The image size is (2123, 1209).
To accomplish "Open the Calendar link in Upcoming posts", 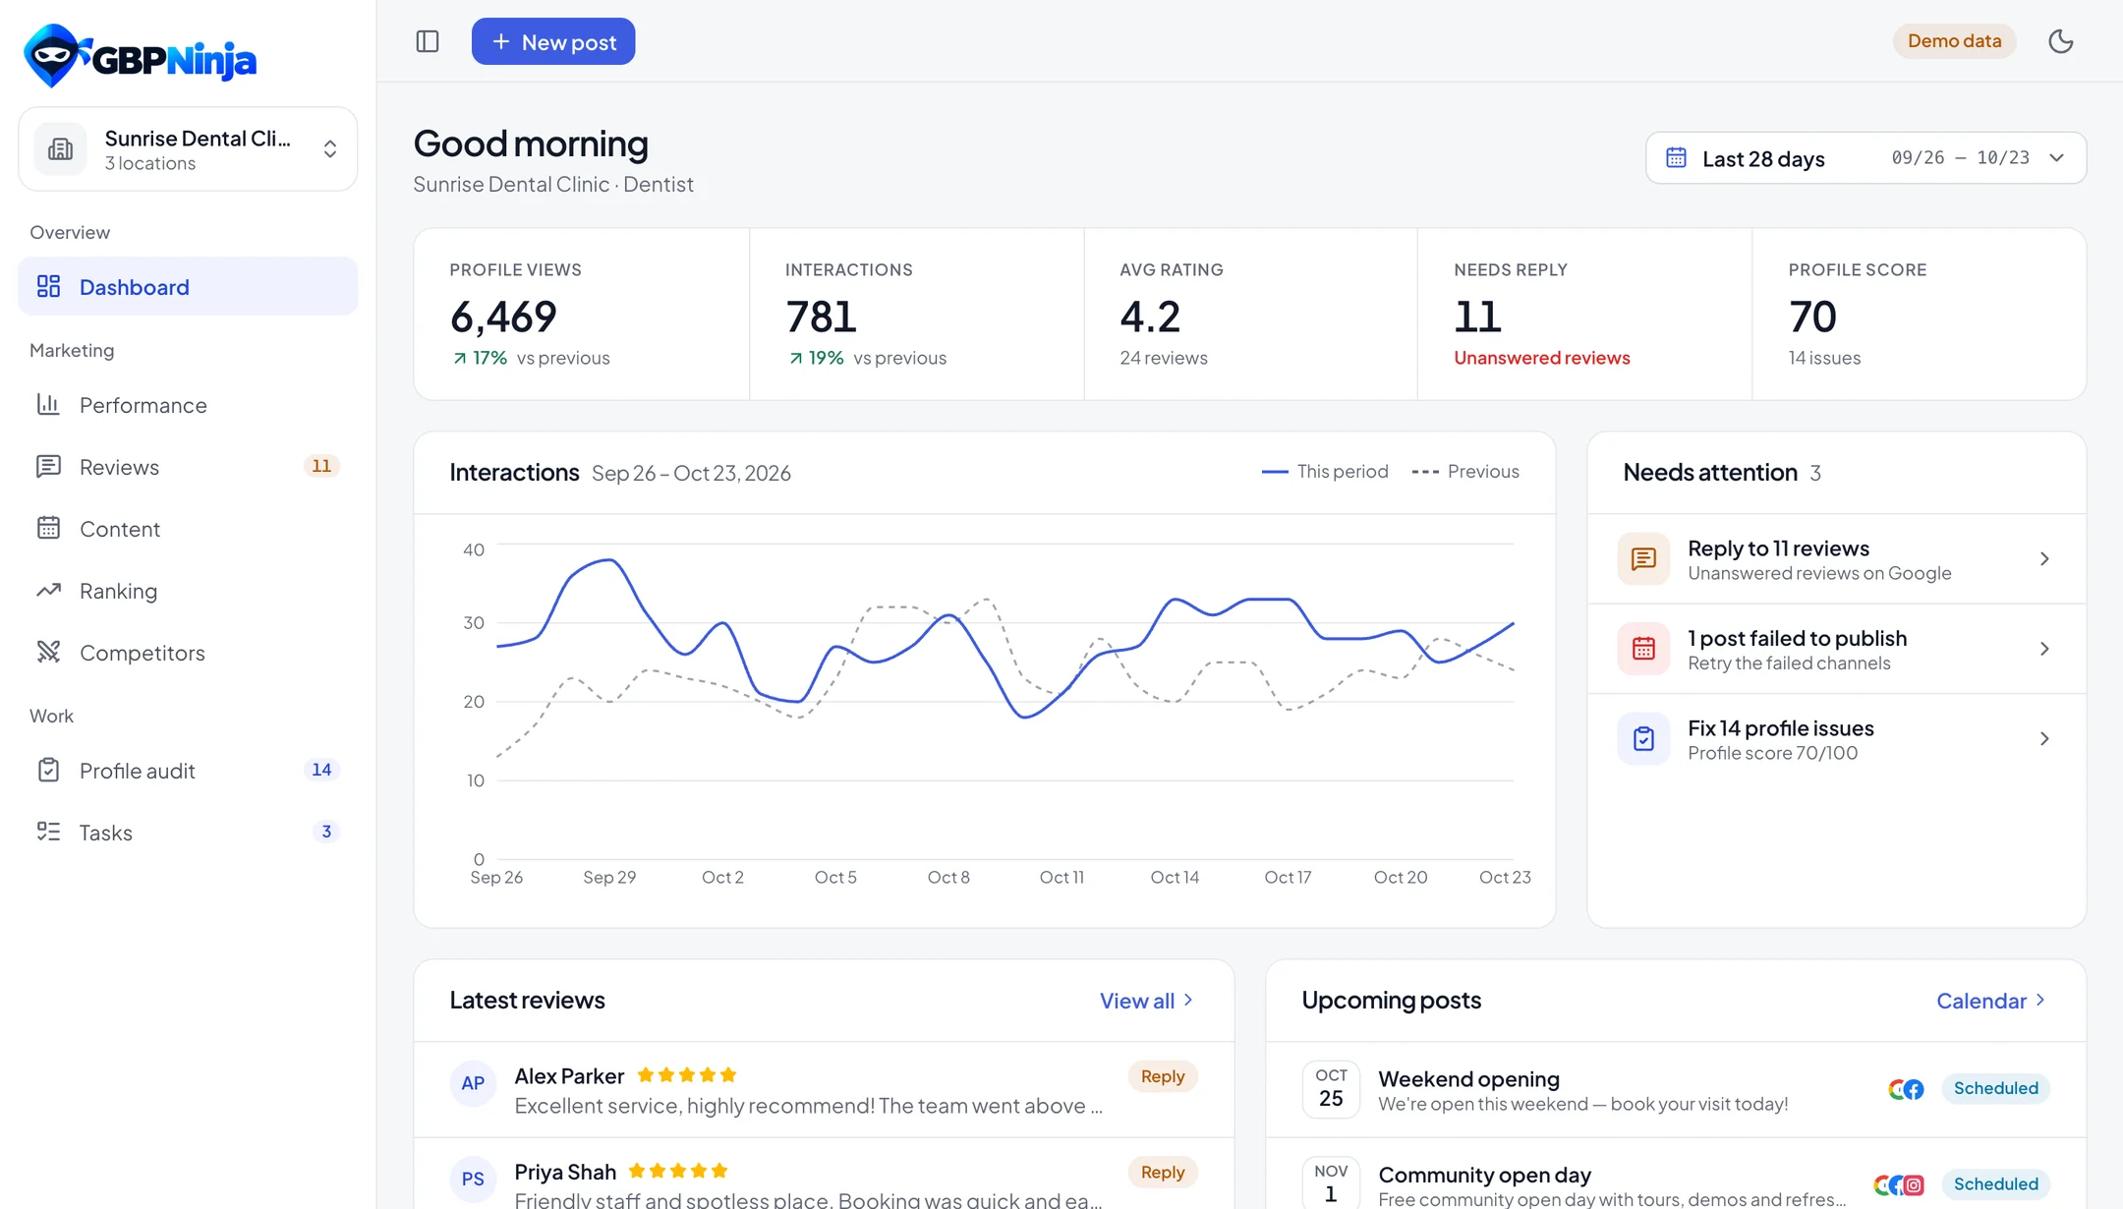I will (1991, 1001).
